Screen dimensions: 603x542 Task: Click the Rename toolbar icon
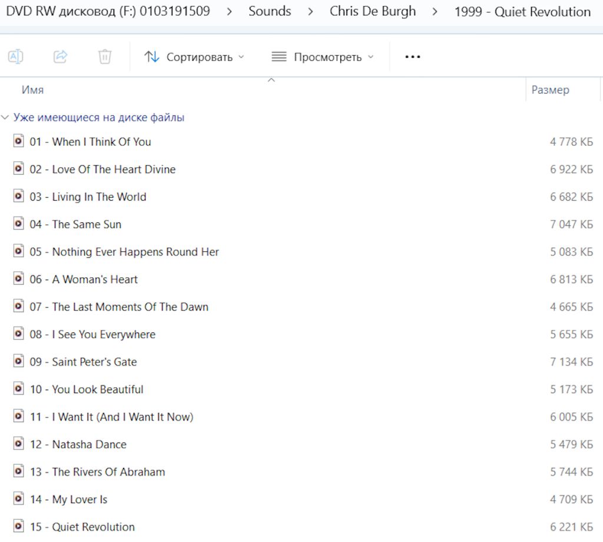15,57
